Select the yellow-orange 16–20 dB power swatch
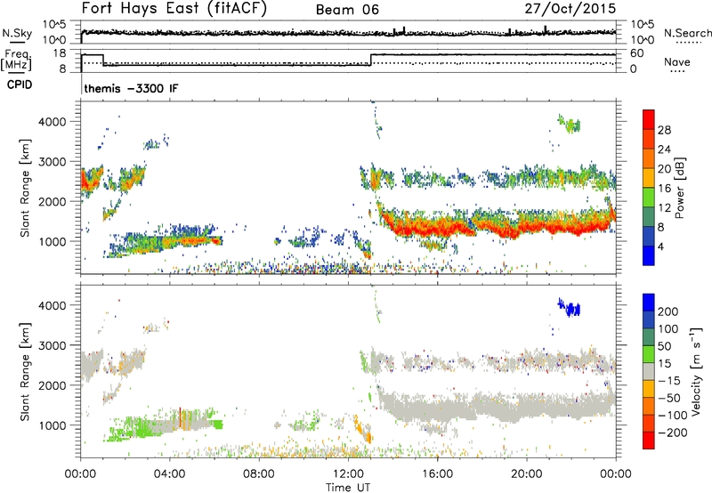 tap(649, 178)
